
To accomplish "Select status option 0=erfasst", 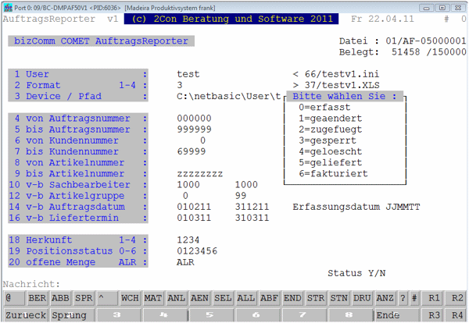I will pyautogui.click(x=324, y=108).
